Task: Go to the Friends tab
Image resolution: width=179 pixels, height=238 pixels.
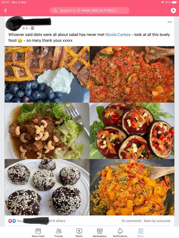Action: tap(58, 233)
